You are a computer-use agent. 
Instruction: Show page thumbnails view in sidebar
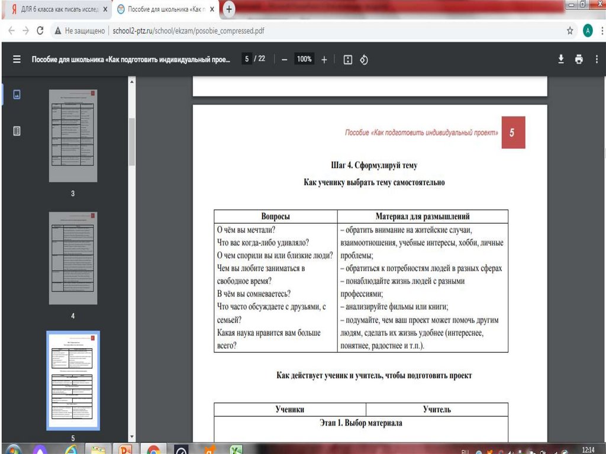click(x=17, y=95)
